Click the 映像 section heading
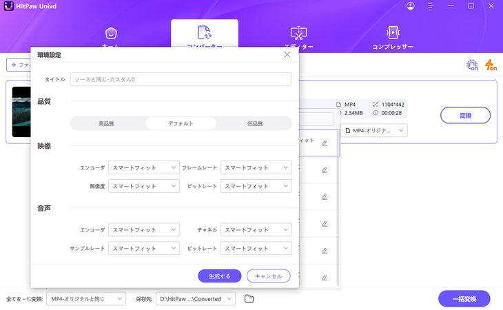This screenshot has height=310, width=503. click(x=44, y=146)
